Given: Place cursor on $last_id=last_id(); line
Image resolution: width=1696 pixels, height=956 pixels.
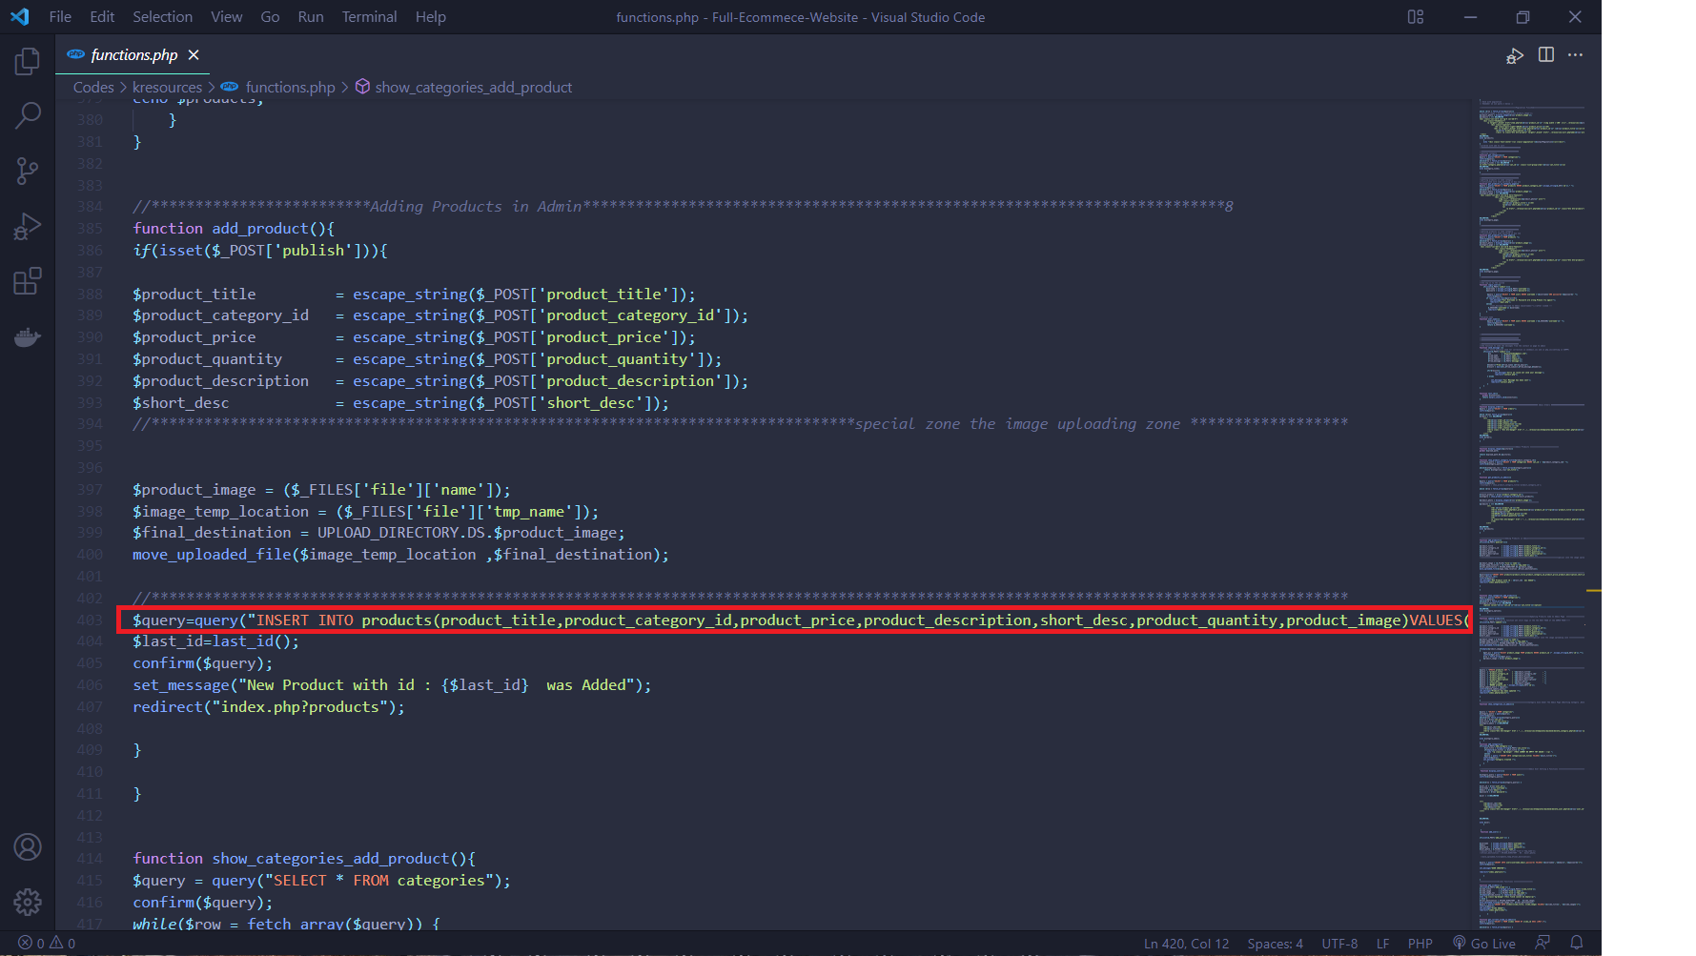Looking at the screenshot, I should tap(215, 641).
